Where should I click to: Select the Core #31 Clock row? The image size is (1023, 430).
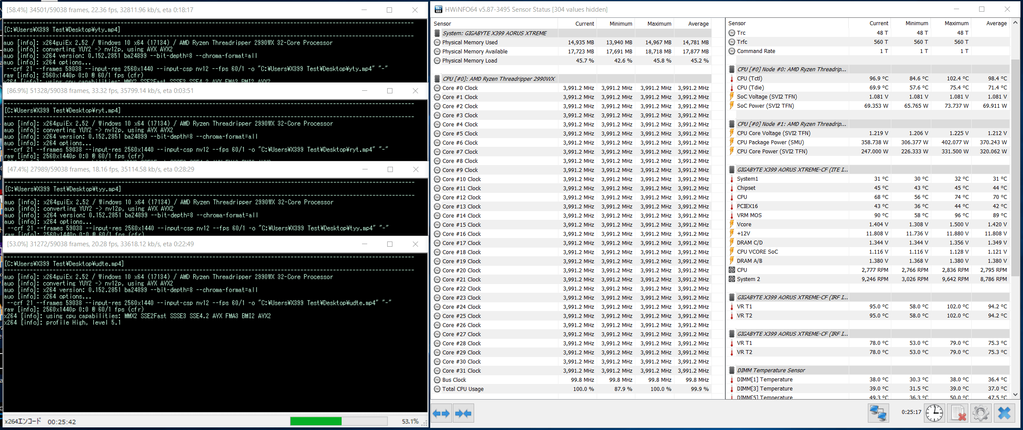click(572, 370)
